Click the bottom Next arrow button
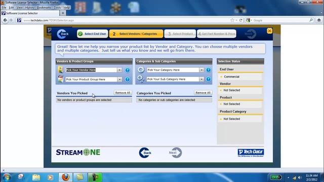The height and width of the screenshot is (182, 324). [x=175, y=153]
